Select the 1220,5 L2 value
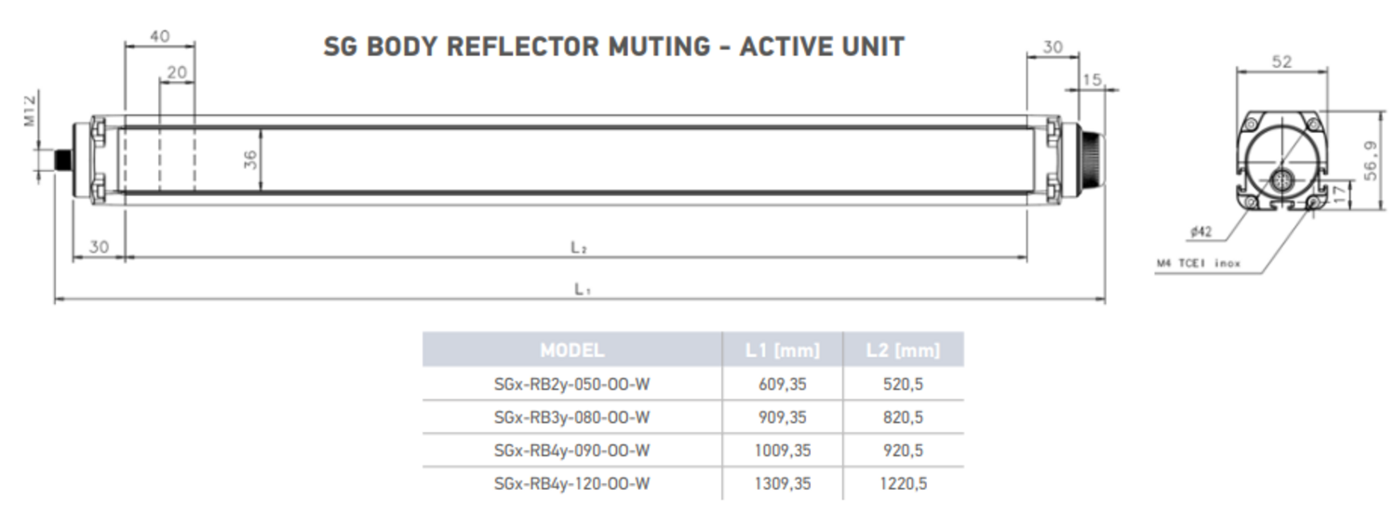The image size is (1396, 512). (x=903, y=484)
